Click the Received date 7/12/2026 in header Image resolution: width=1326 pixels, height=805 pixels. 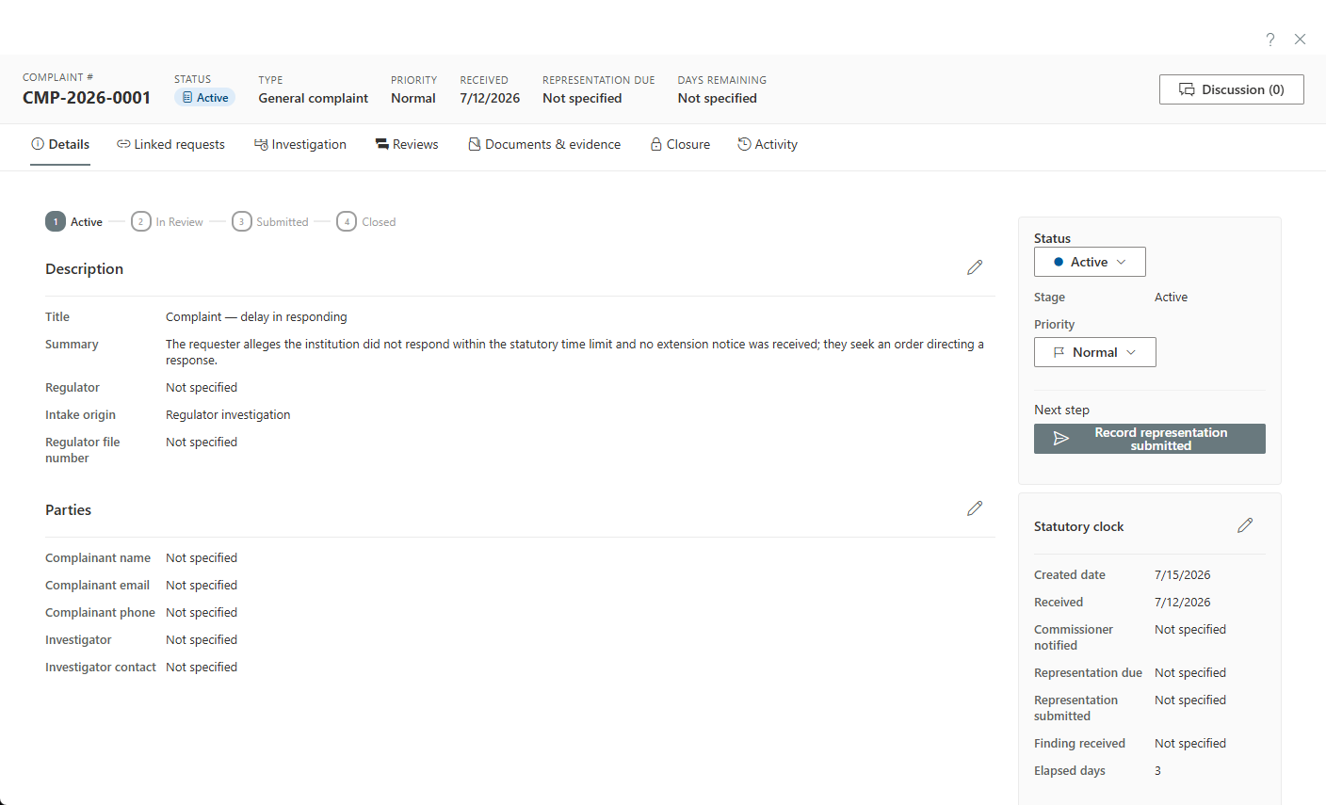490,98
